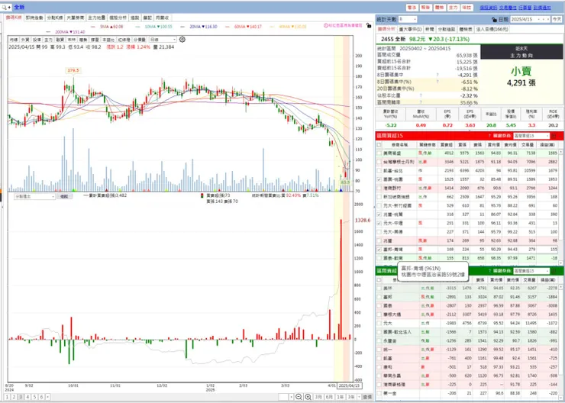Sort by the 買賣超 column header in buy list

447,144
